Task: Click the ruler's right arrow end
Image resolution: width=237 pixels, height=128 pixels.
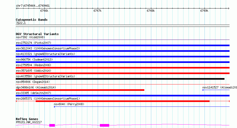Action: [229, 8]
